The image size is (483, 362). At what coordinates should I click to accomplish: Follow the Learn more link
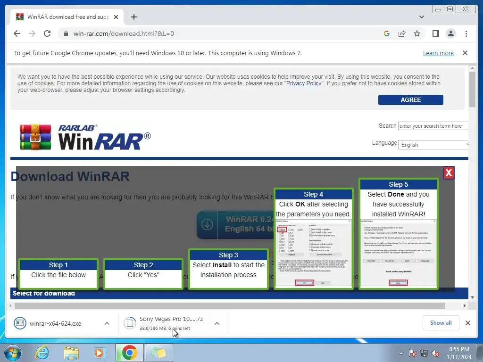(x=438, y=53)
